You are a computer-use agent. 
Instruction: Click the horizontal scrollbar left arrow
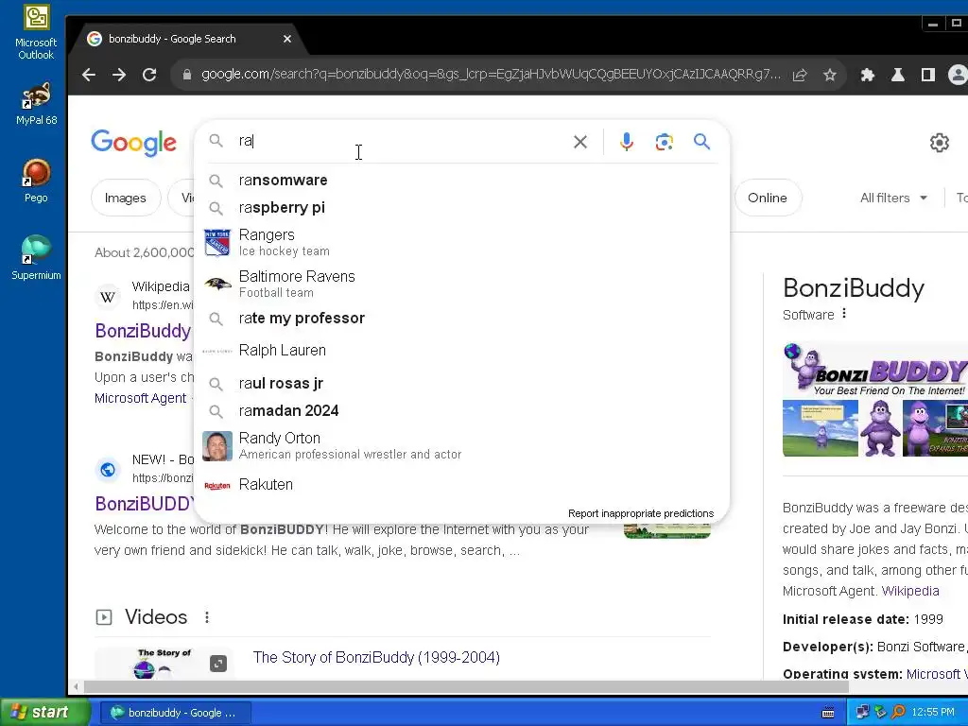pyautogui.click(x=76, y=686)
